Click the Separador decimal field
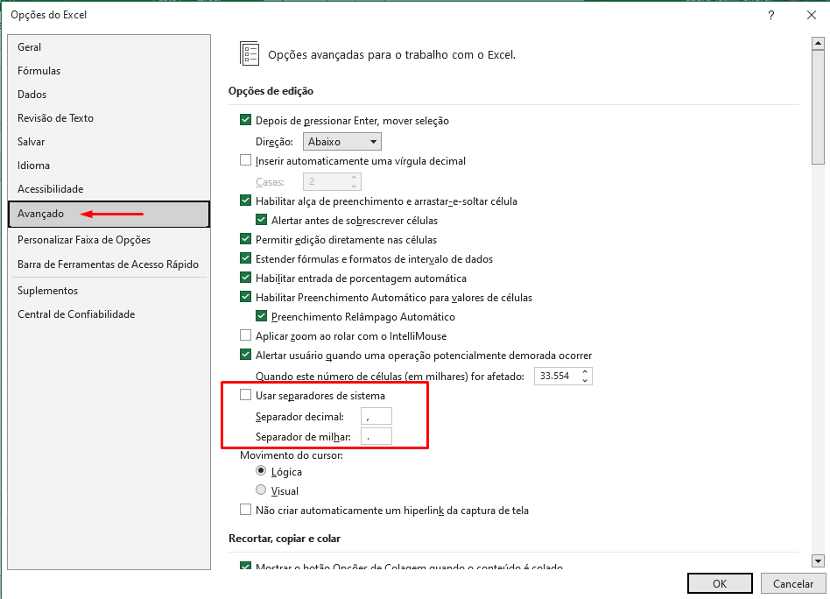The image size is (830, 599). [x=376, y=416]
